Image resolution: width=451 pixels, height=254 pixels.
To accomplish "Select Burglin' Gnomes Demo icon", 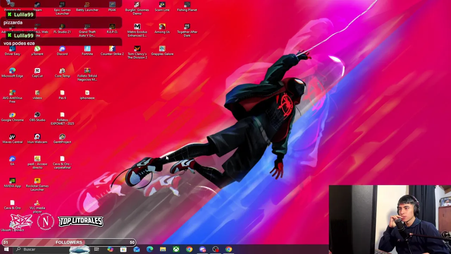I will click(137, 8).
